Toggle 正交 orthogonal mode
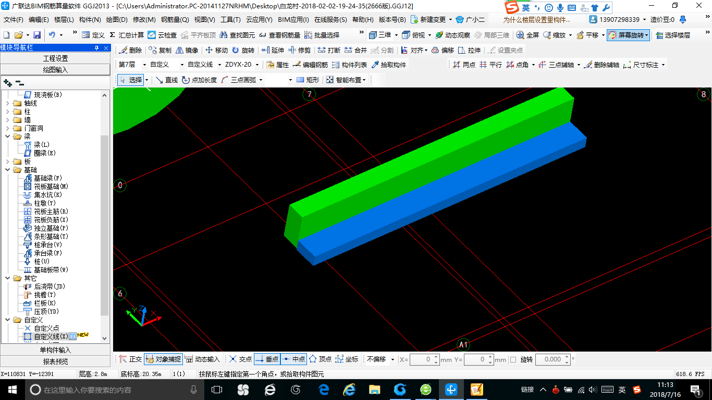 pos(130,359)
